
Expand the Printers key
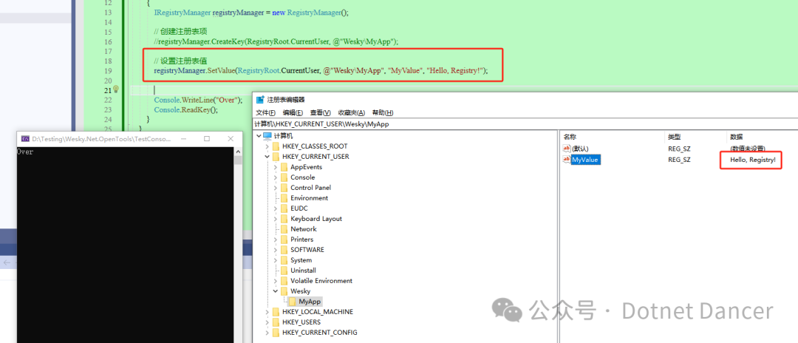coord(276,240)
